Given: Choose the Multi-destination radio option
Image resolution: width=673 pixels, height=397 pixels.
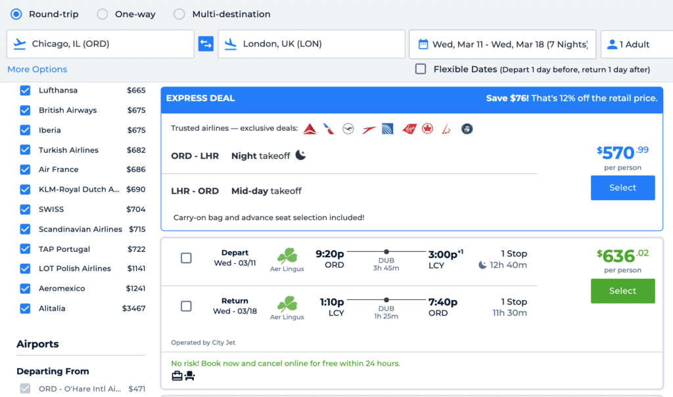Looking at the screenshot, I should [179, 14].
